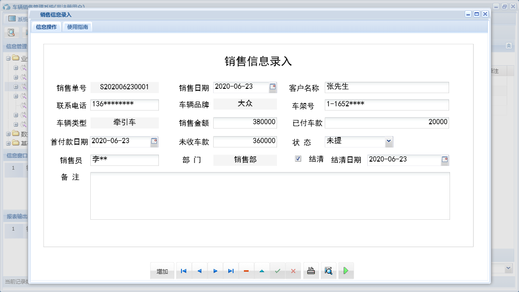Go to the previous record icon
Viewport: 519px width, 292px height.
(x=199, y=271)
